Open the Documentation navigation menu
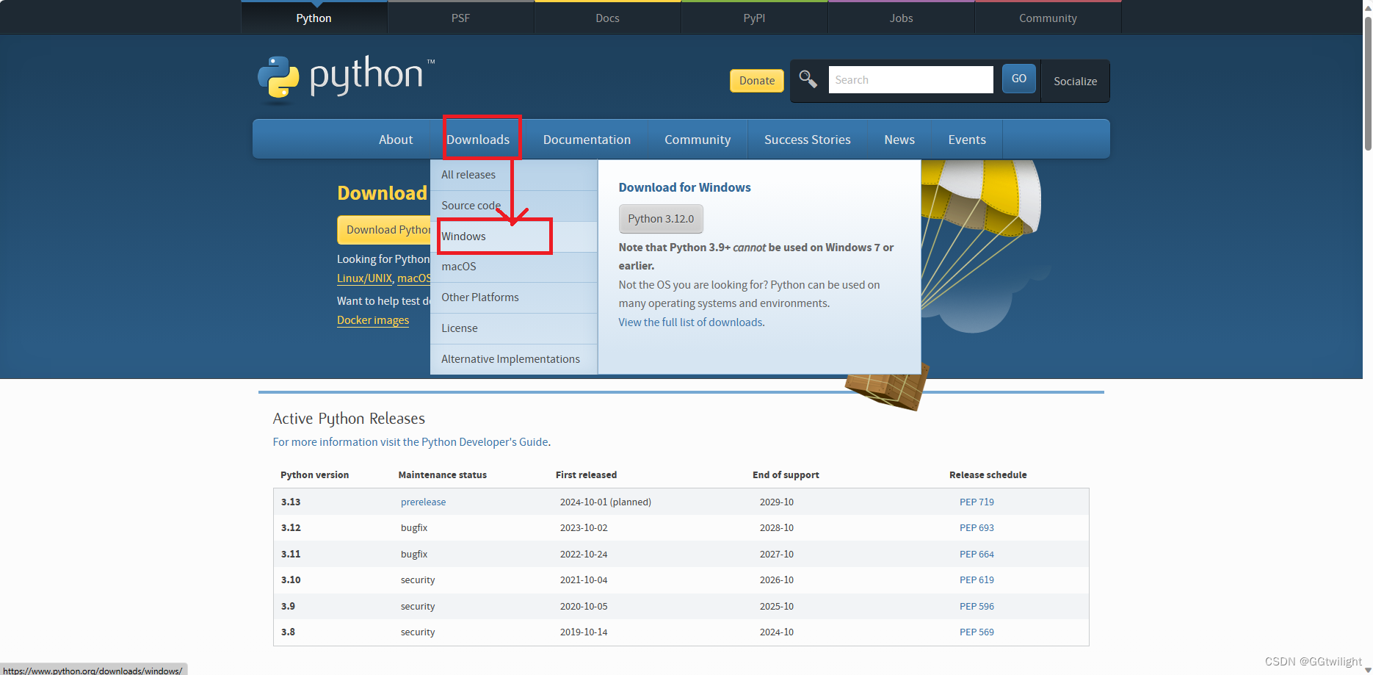1373x675 pixels. point(587,140)
